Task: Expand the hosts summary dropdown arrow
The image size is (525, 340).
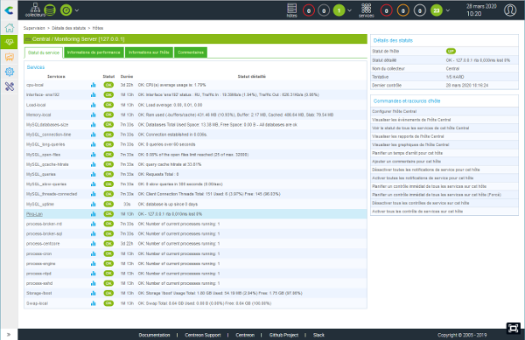Action: (x=350, y=10)
